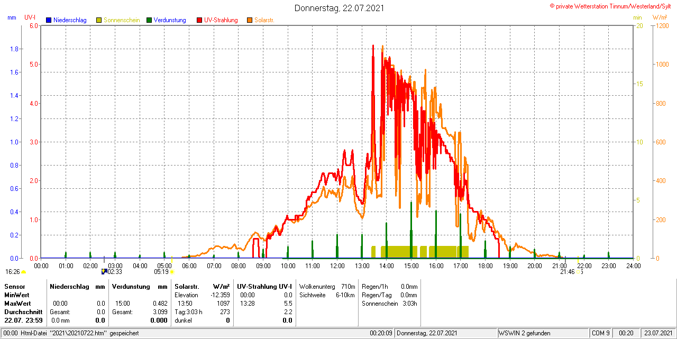Click the 23.07.2021 status bar date

click(658, 333)
